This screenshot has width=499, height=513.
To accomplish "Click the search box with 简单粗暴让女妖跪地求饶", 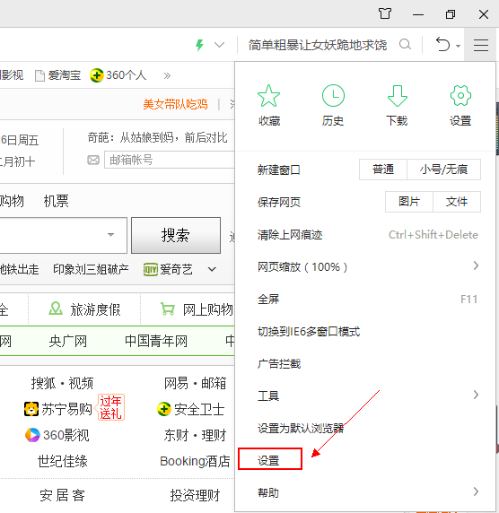I will [318, 45].
